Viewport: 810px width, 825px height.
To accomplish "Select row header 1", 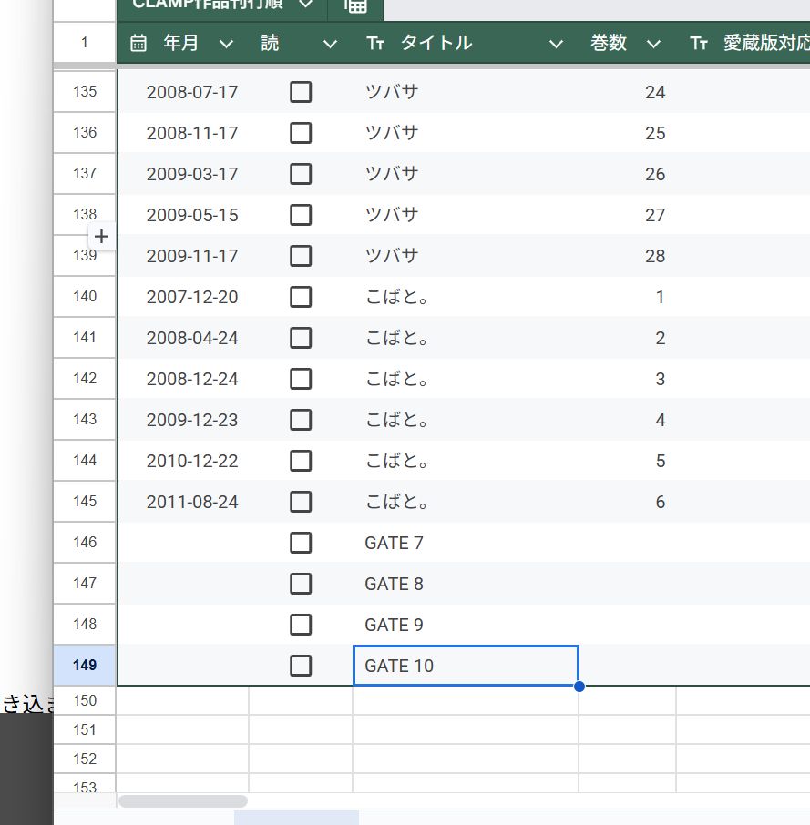I will (85, 43).
